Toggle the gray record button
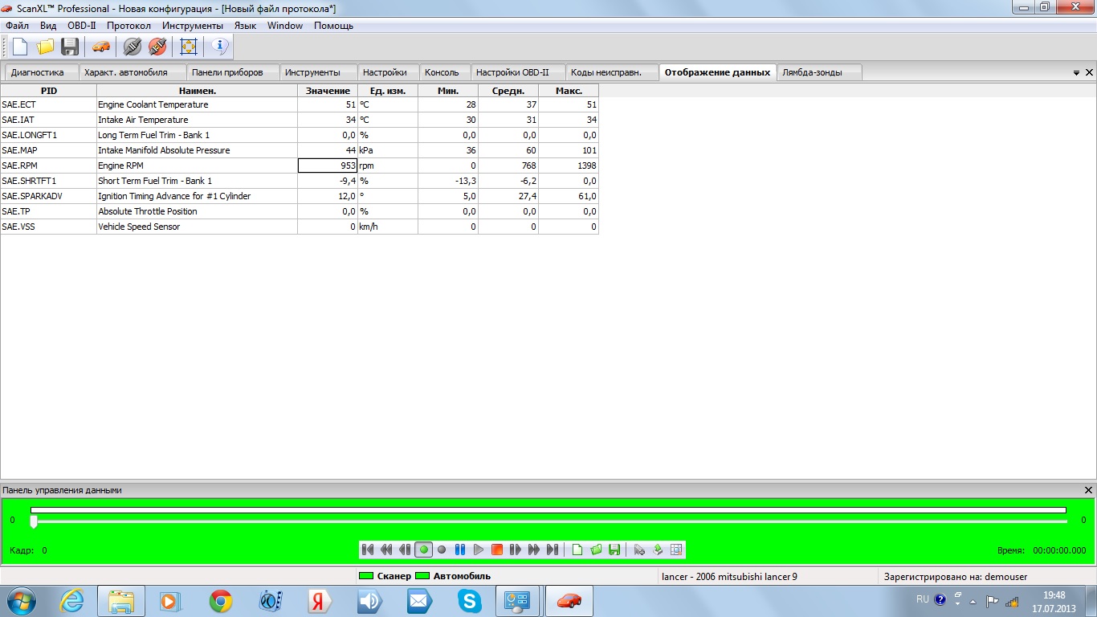The height and width of the screenshot is (617, 1097). tap(442, 550)
